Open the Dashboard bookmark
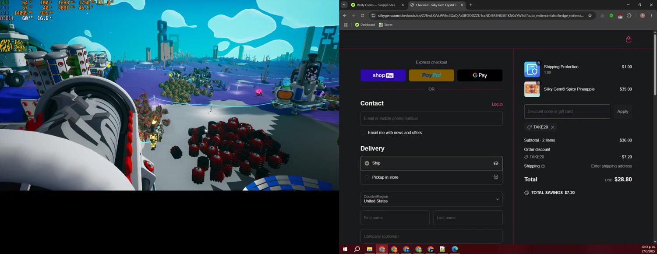 point(365,25)
